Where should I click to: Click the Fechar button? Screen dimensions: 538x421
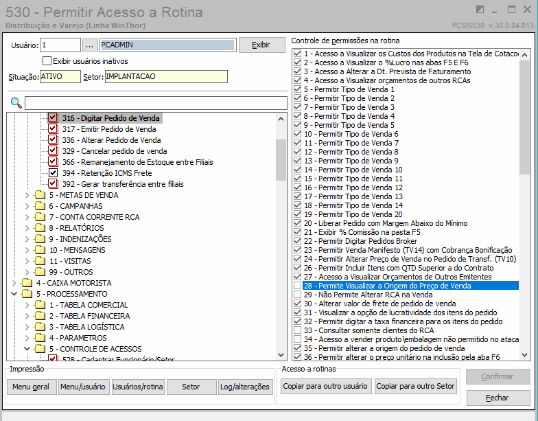498,398
